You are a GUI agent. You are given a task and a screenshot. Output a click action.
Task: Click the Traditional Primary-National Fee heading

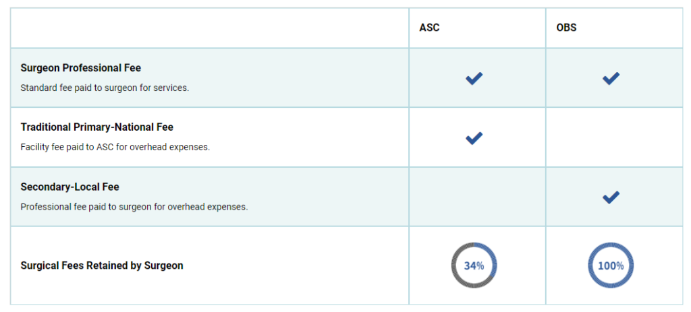click(97, 127)
